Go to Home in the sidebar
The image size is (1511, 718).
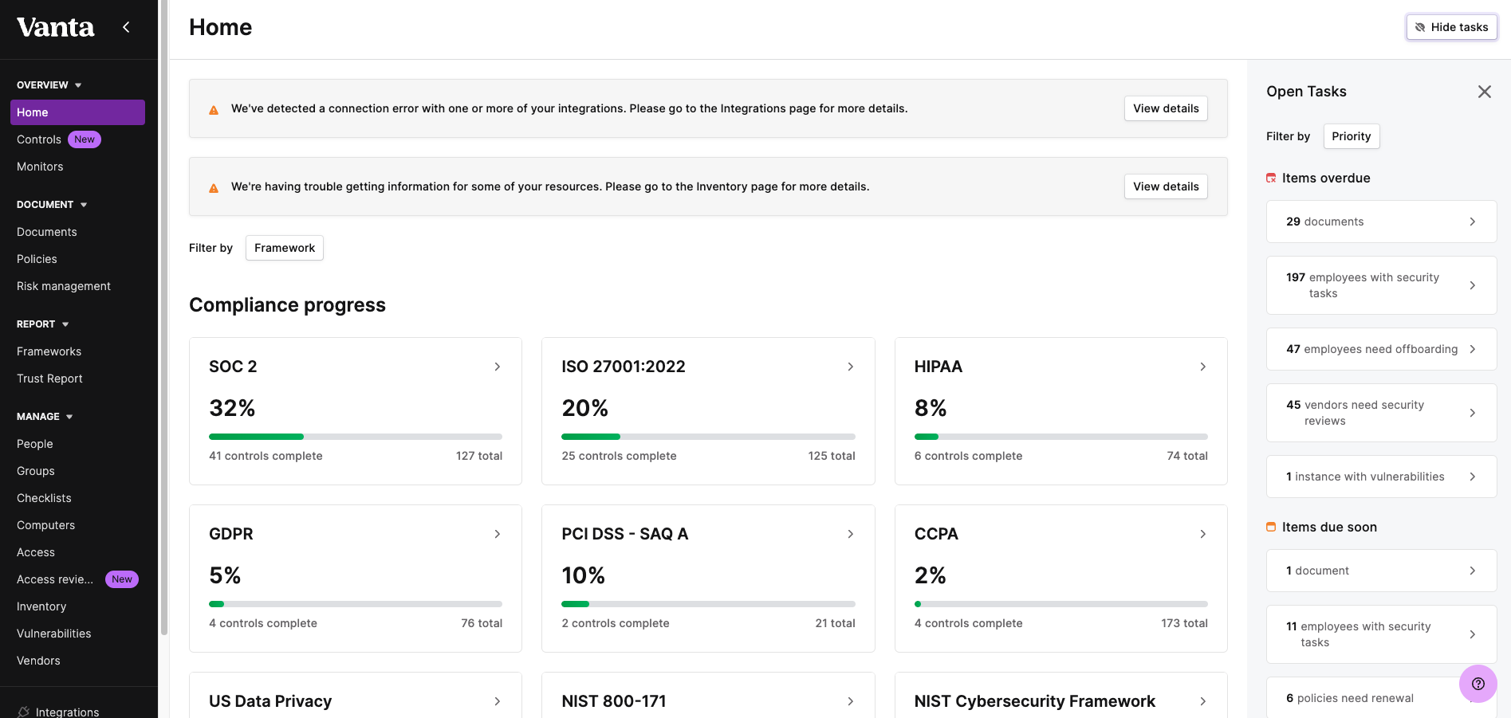[x=77, y=112]
